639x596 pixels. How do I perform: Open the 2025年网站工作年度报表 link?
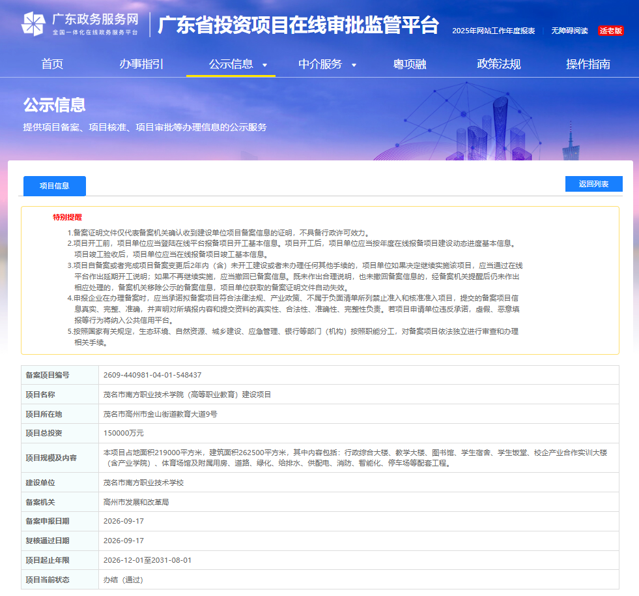click(494, 31)
